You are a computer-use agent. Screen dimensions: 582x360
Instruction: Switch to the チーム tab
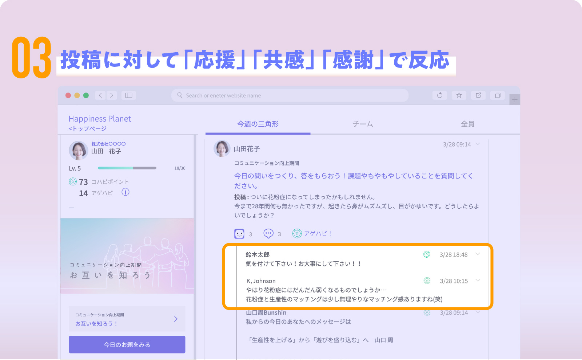coord(363,124)
